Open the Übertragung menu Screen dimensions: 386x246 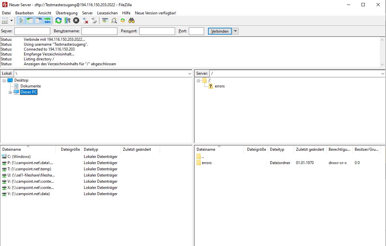pos(67,13)
